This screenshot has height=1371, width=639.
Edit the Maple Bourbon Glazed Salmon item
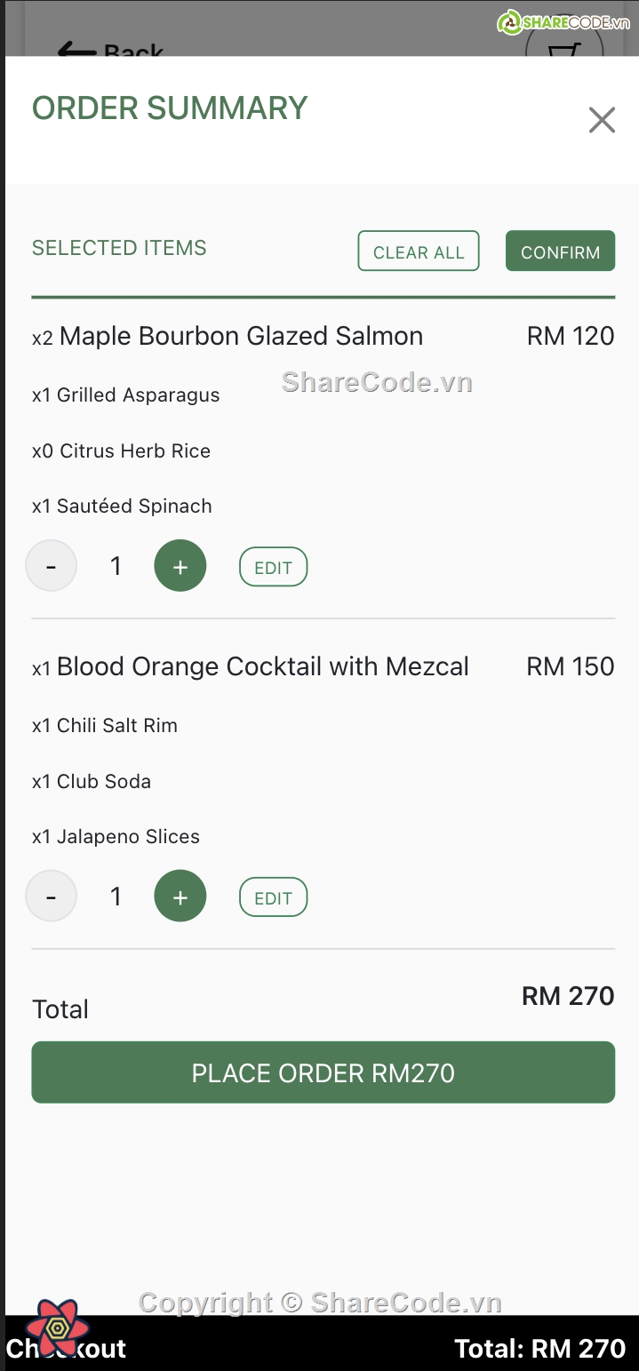(x=273, y=568)
